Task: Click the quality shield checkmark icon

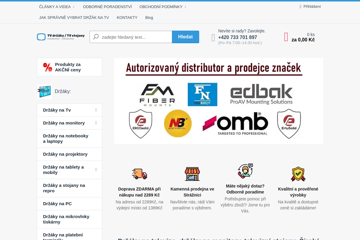Action: click(298, 174)
